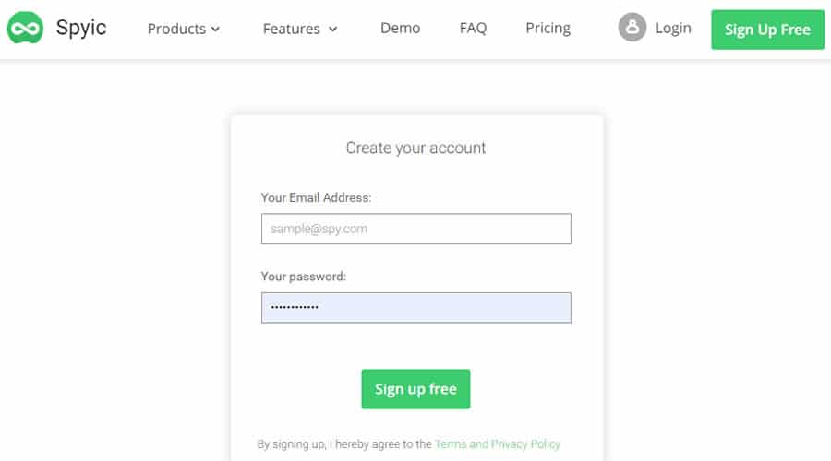The image size is (831, 461).
Task: Click the Create your account heading
Action: (x=415, y=148)
